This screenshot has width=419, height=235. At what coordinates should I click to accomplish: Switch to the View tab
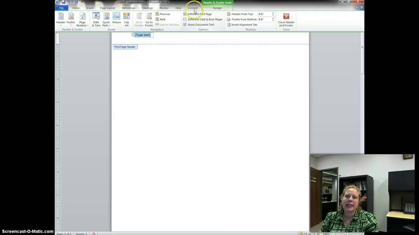tap(178, 8)
